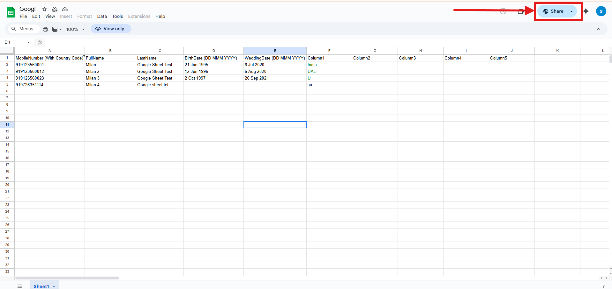Open the Tools menu
Image resolution: width=612 pixels, height=289 pixels.
pyautogui.click(x=117, y=16)
